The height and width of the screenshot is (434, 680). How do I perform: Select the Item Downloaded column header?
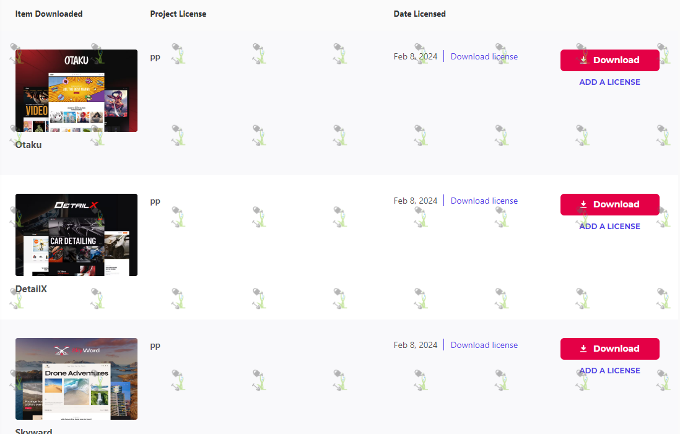49,14
